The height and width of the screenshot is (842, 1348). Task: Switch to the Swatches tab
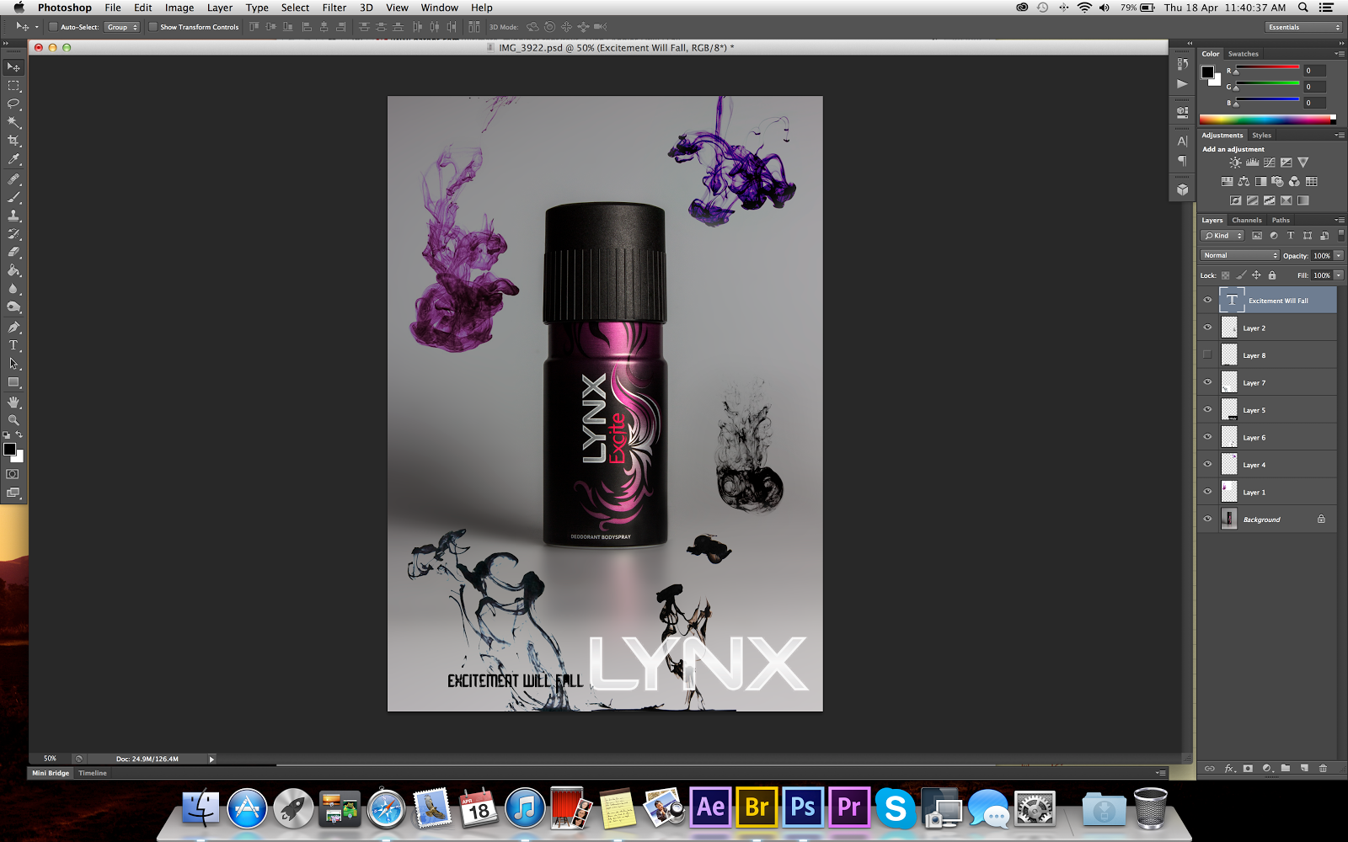coord(1243,53)
